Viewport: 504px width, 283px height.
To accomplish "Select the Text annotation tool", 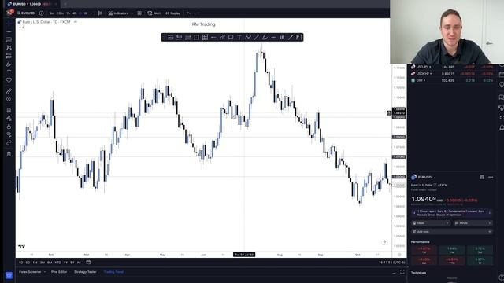I will [x=9, y=72].
